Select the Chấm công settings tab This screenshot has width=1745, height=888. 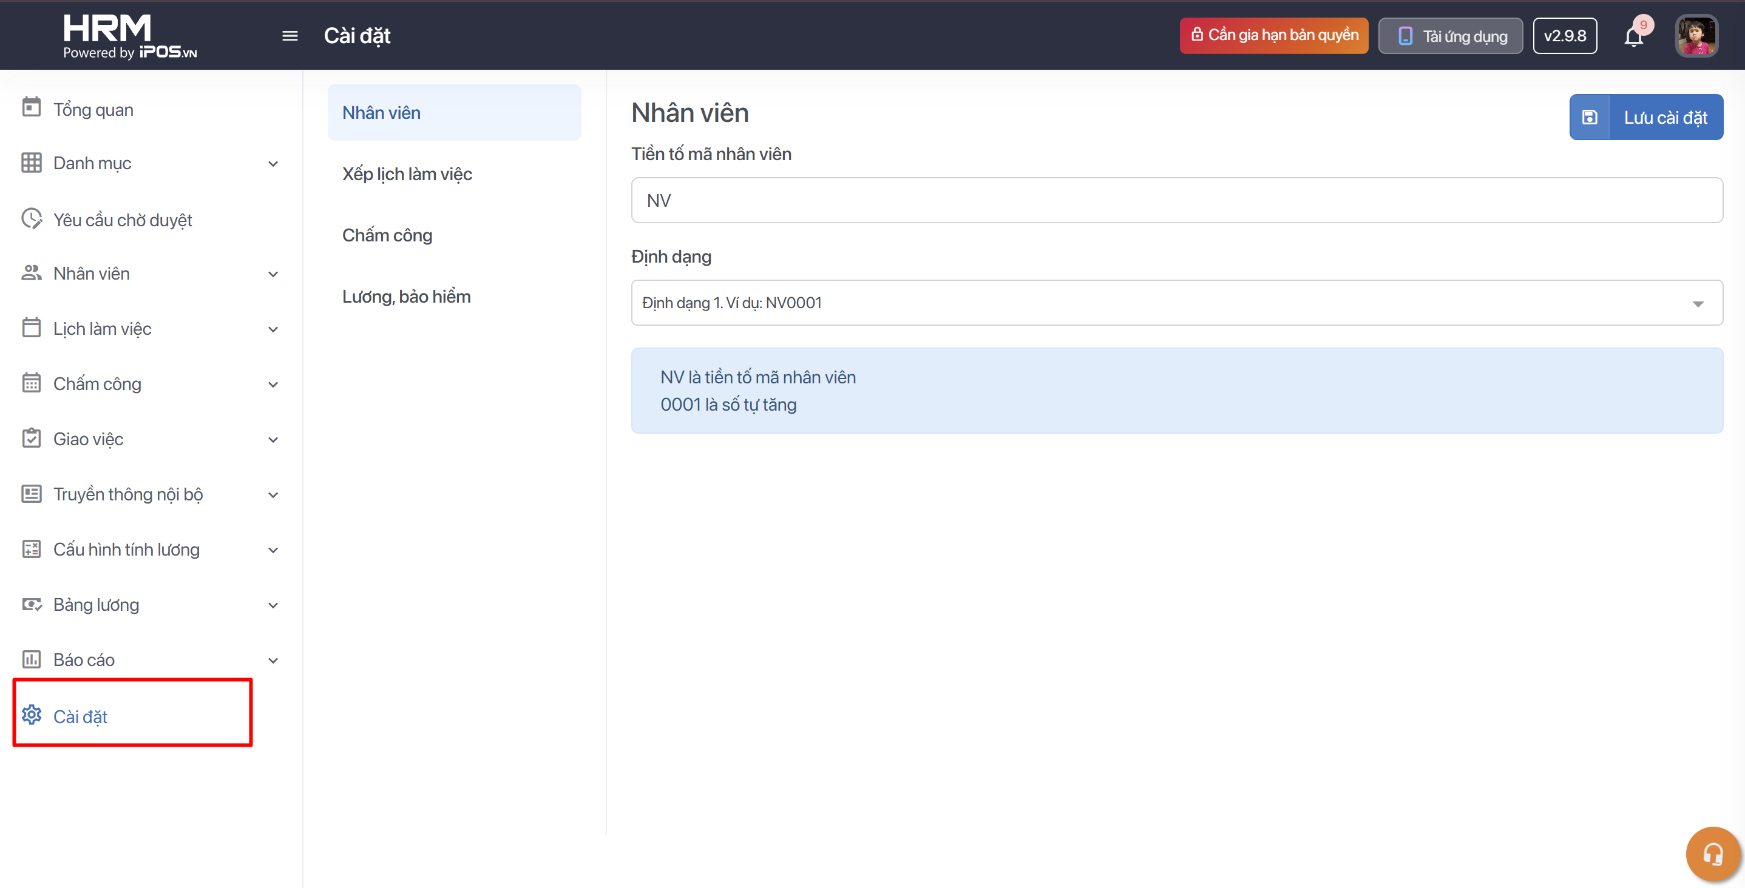coord(387,235)
